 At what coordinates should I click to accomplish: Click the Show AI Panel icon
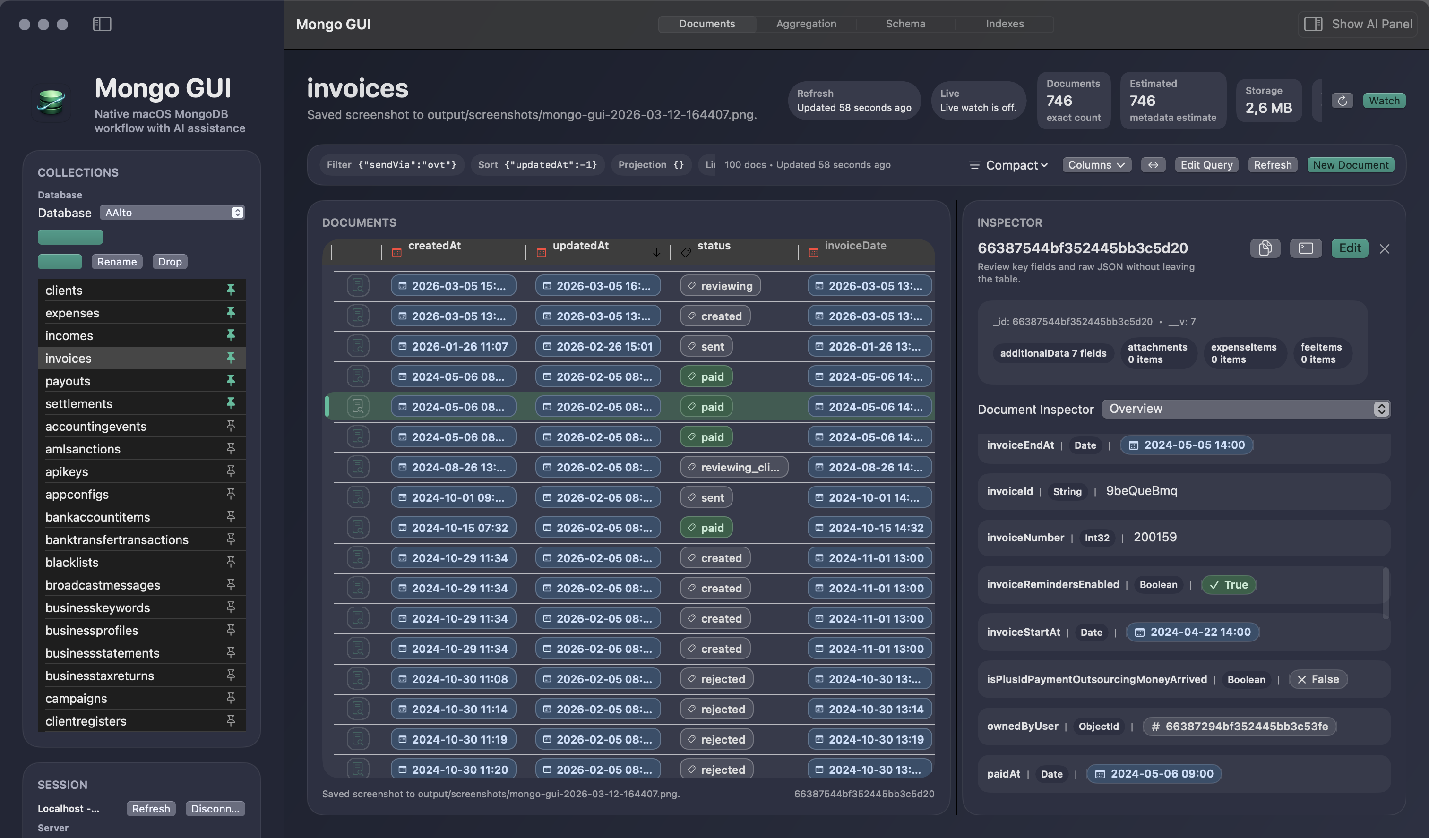coord(1313,24)
